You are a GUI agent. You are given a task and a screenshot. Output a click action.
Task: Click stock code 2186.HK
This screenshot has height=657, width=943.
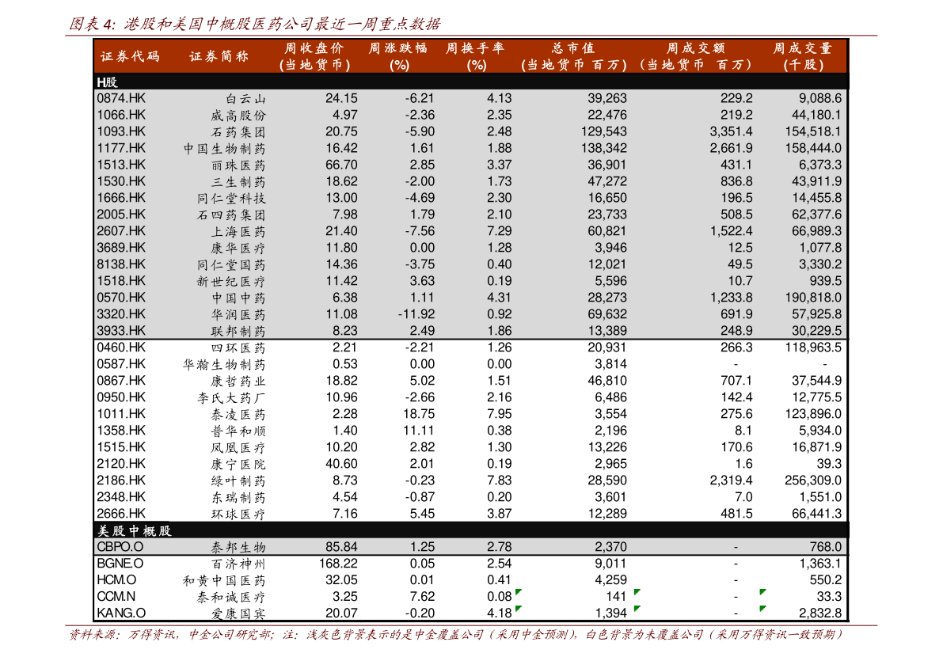click(121, 480)
